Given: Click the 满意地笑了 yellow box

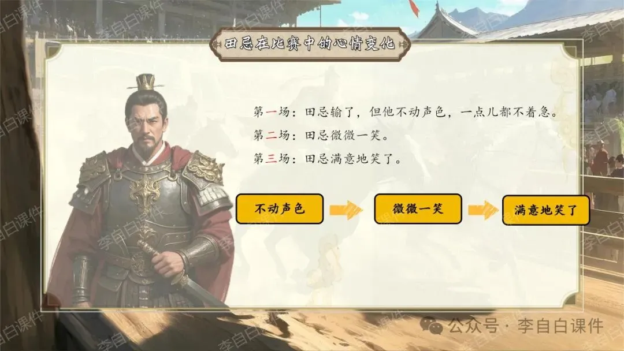Looking at the screenshot, I should coord(545,210).
